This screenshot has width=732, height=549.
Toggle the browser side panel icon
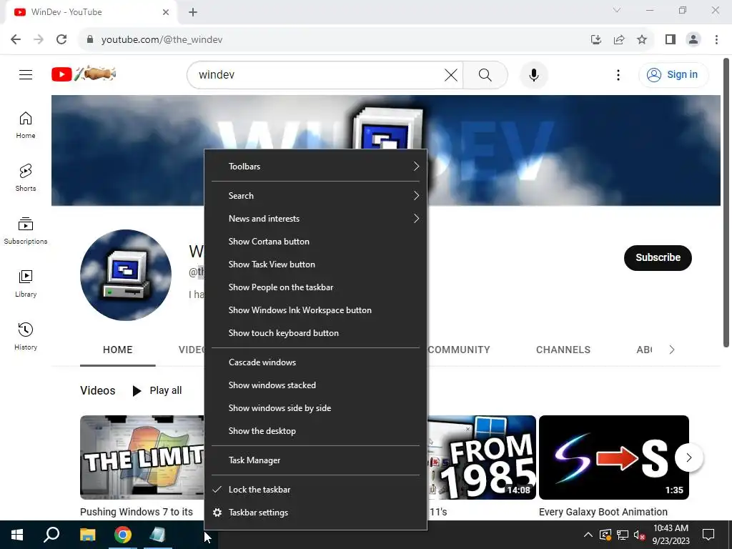coord(671,40)
